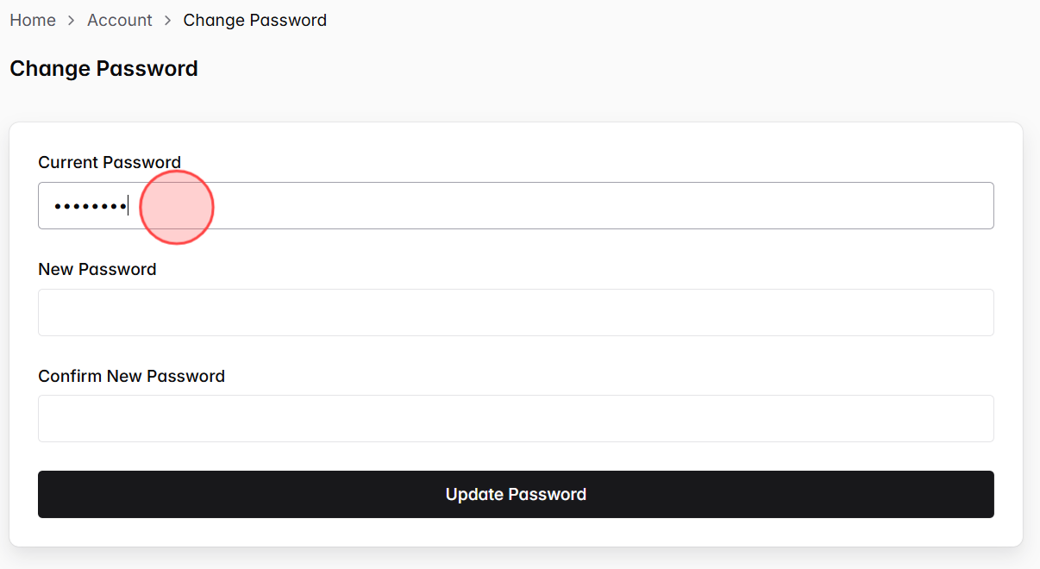Click the Confirm New Password label
The width and height of the screenshot is (1040, 569).
[131, 376]
